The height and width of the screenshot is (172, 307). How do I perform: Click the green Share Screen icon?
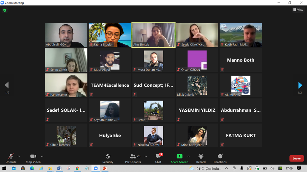click(179, 157)
